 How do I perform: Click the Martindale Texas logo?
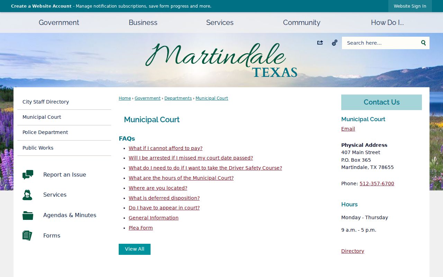221,60
